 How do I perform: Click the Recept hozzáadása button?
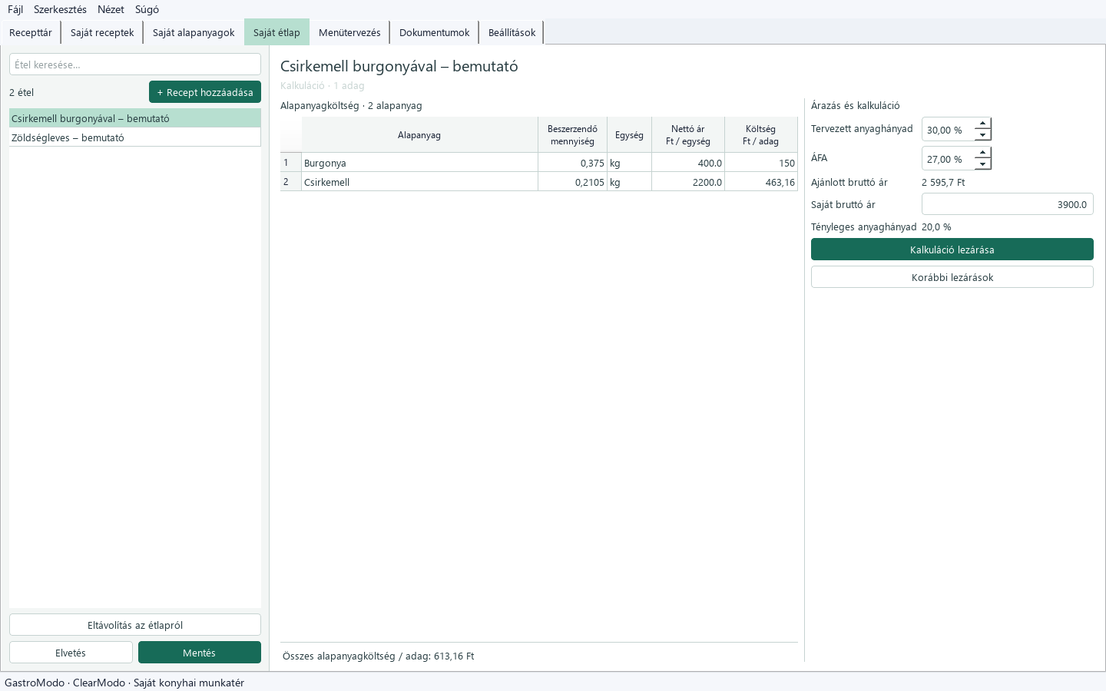[x=205, y=92]
